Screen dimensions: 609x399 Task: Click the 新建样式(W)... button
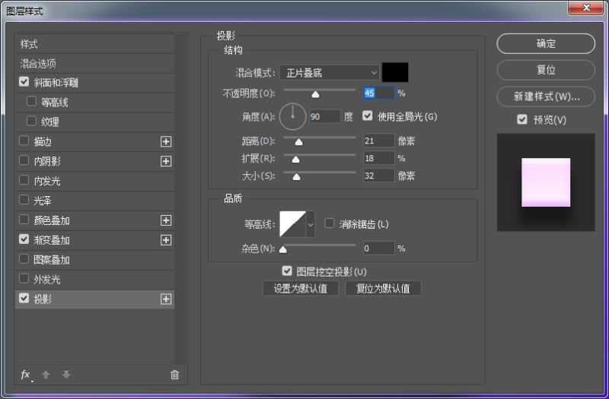pyautogui.click(x=546, y=97)
